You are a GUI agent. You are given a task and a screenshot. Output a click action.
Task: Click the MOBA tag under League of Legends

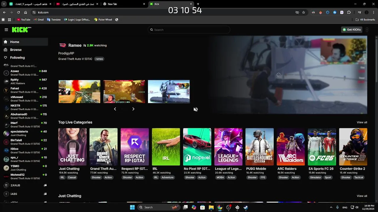(x=220, y=178)
